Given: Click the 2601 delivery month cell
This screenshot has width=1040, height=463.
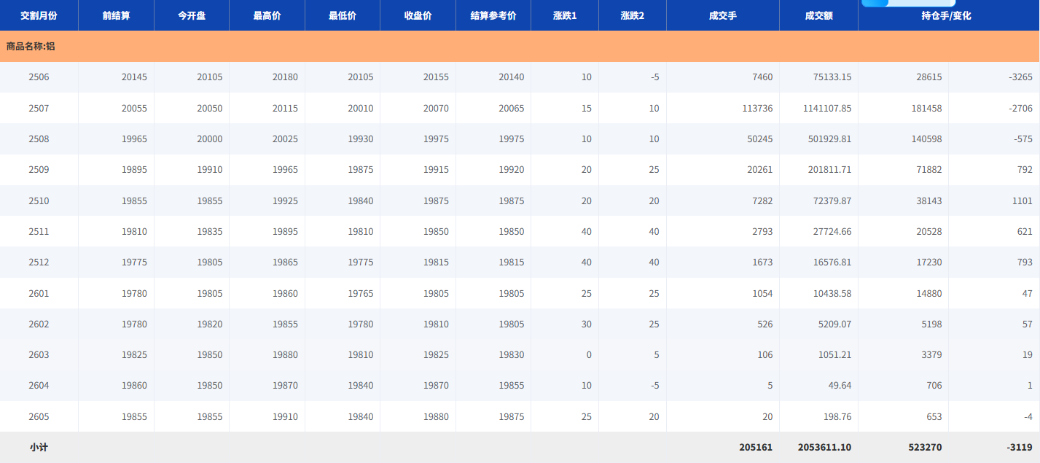Looking at the screenshot, I should coord(39,293).
